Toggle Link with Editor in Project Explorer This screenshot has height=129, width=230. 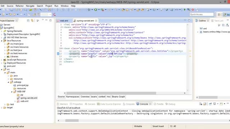(32, 21)
